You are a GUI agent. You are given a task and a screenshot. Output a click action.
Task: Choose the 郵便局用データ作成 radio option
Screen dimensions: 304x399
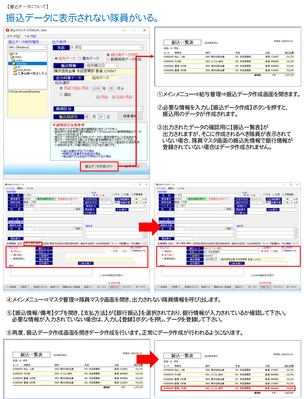coord(108,59)
